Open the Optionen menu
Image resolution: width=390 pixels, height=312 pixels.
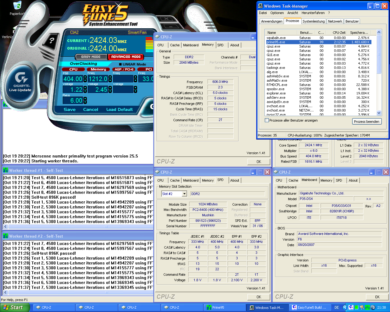coord(277,13)
